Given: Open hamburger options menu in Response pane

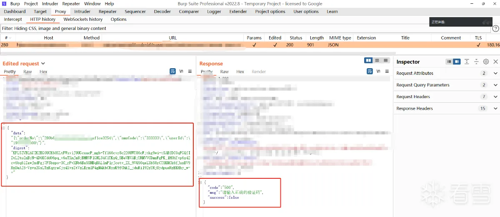Looking at the screenshot, I should tap(387, 72).
